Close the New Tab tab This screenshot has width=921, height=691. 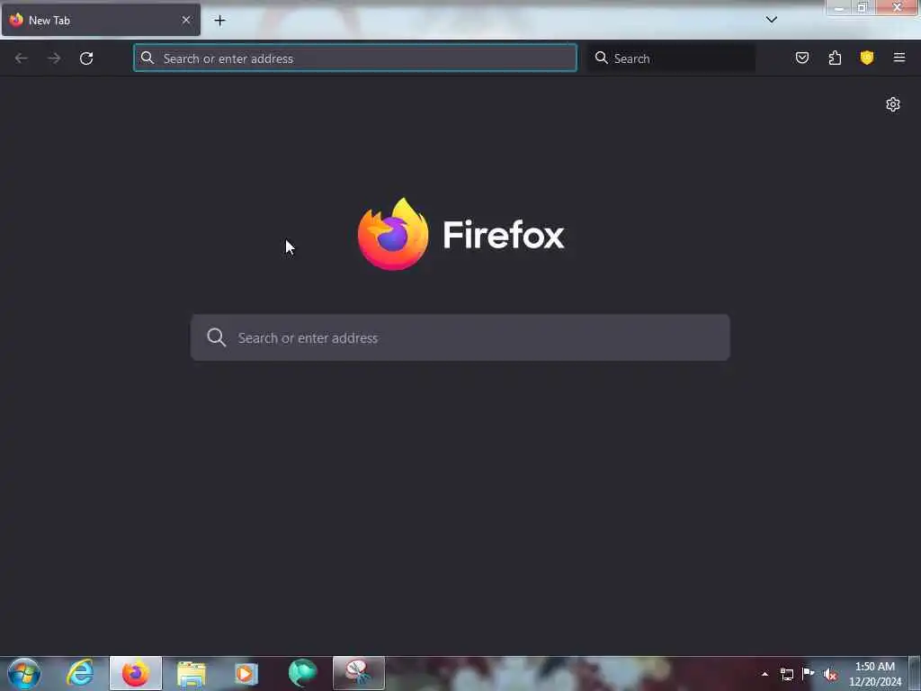[186, 20]
